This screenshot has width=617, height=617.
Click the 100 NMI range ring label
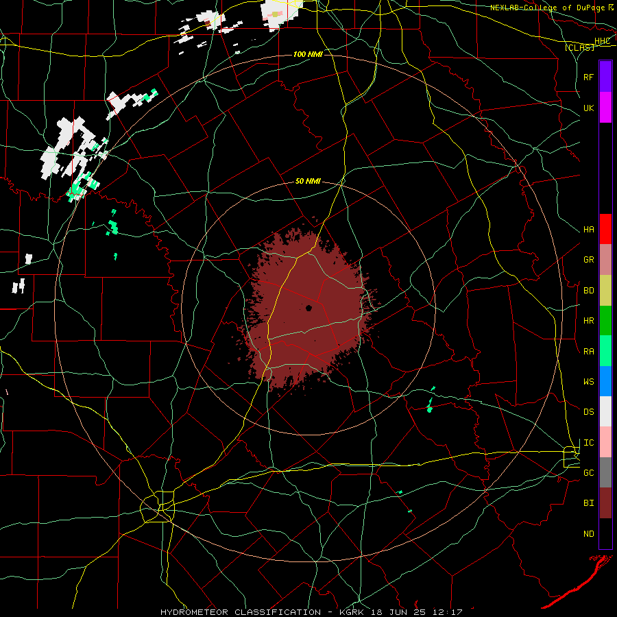point(308,54)
